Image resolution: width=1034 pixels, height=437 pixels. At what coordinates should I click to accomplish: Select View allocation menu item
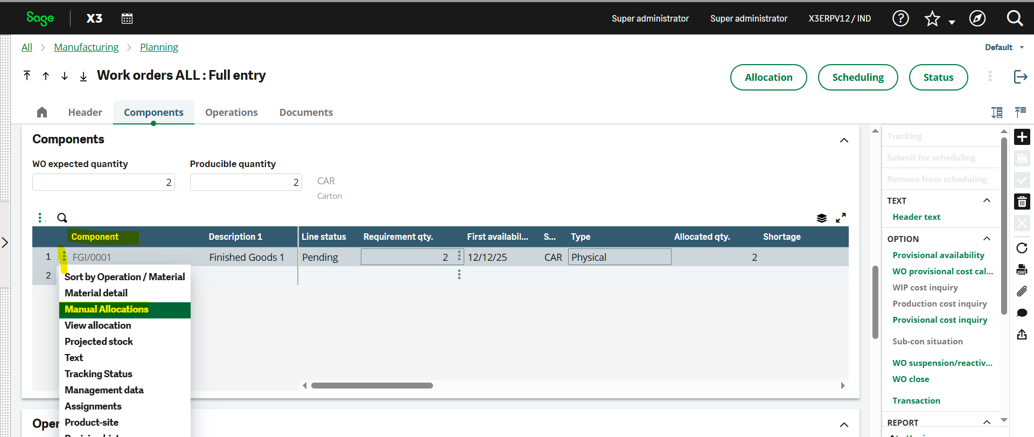click(x=125, y=325)
